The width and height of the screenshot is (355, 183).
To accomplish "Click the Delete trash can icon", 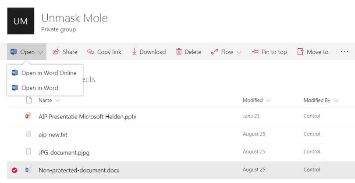I will pyautogui.click(x=179, y=52).
